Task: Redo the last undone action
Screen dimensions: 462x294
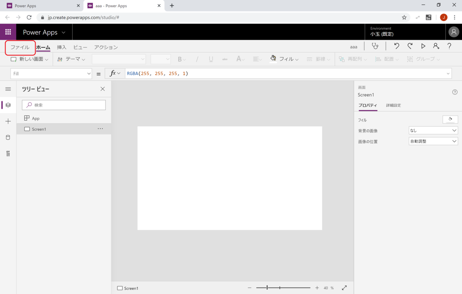Action: click(410, 47)
